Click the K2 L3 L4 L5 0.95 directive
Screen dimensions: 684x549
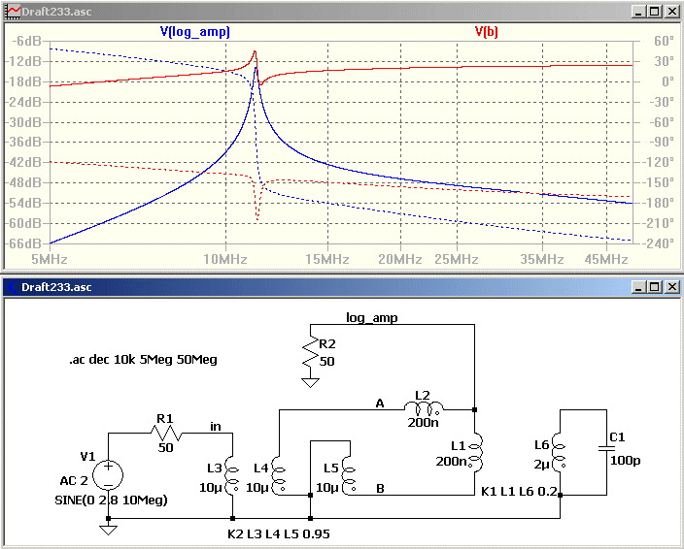coord(279,533)
